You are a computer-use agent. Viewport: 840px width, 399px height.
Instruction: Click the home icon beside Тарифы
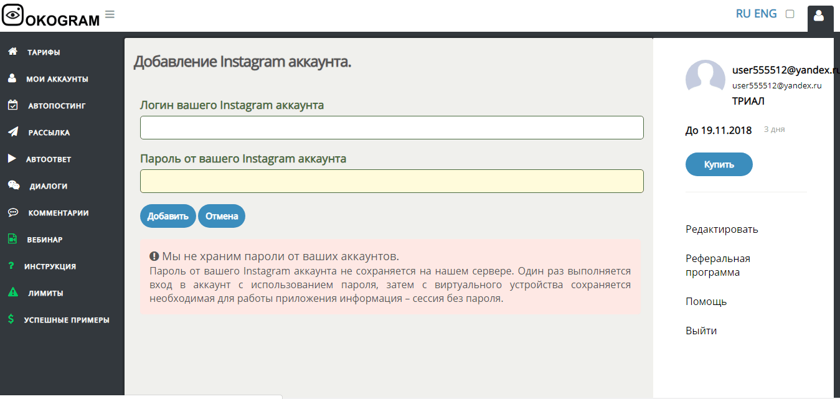[x=12, y=52]
